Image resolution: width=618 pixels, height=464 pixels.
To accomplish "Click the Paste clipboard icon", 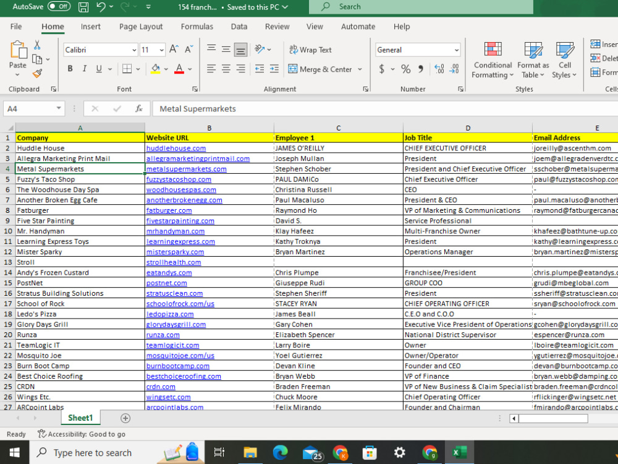I will pos(18,51).
